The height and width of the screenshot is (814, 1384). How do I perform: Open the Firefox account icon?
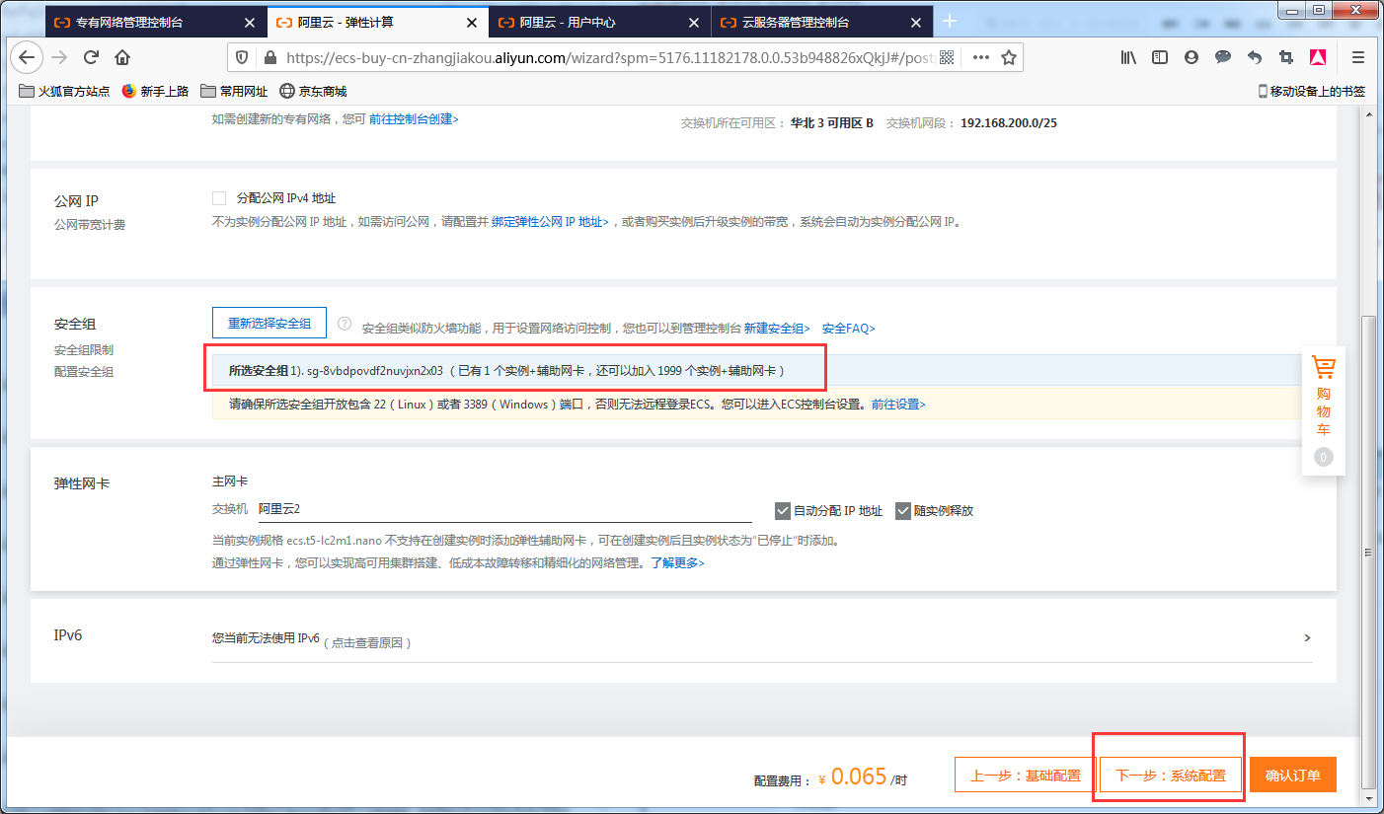click(1192, 57)
